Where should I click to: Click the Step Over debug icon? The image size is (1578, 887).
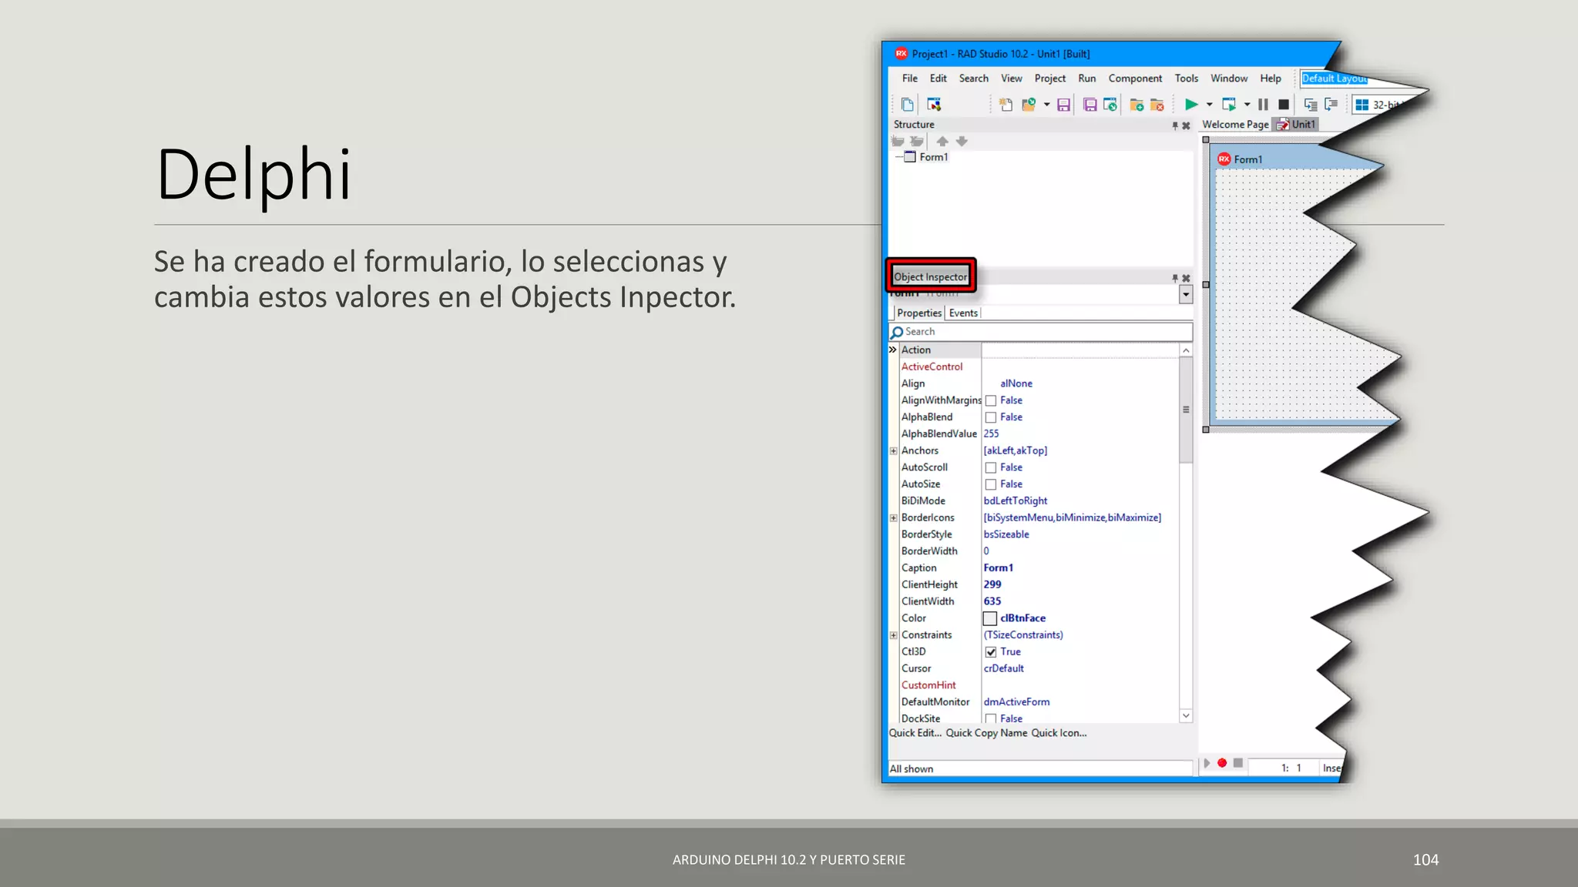(x=1331, y=104)
